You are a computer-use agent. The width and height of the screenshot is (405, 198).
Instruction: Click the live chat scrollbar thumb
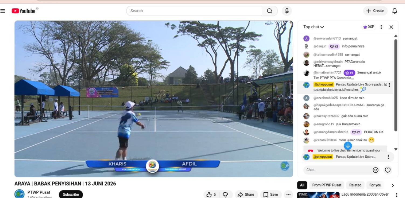396,85
